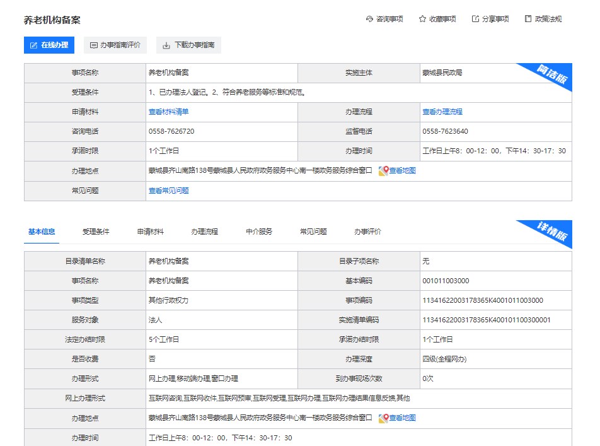Click the 0次 on-site visits value

pos(428,379)
